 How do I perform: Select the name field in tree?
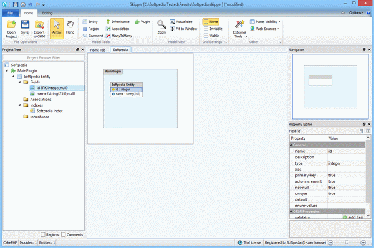tap(55, 93)
